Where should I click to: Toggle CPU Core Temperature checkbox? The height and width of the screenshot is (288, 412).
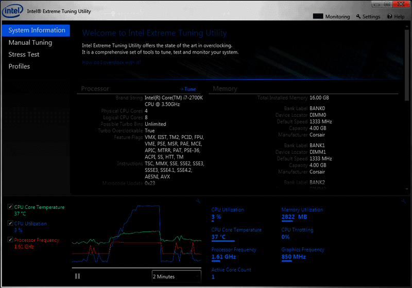pos(10,207)
